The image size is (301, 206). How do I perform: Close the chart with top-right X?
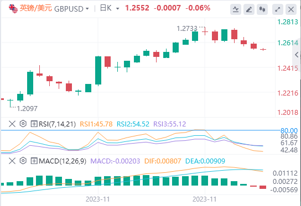291,9
